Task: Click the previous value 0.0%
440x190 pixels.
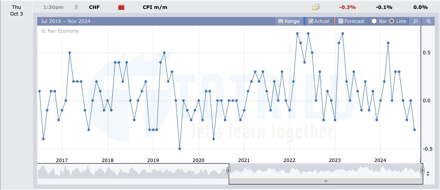Action: [420, 7]
